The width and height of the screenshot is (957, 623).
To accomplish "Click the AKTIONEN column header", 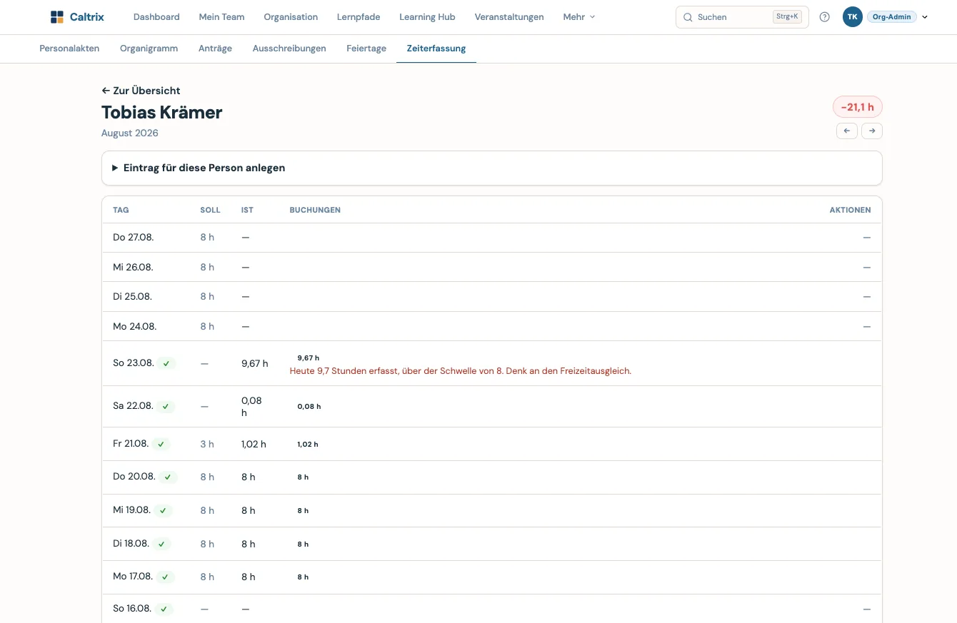I will coord(850,210).
